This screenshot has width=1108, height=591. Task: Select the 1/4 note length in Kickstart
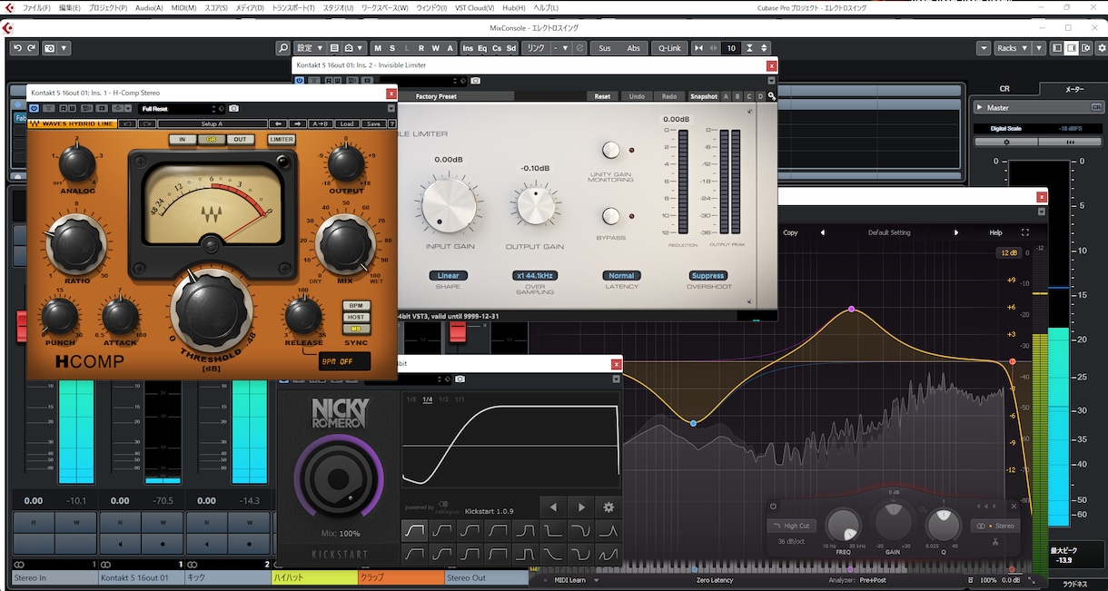(x=428, y=399)
